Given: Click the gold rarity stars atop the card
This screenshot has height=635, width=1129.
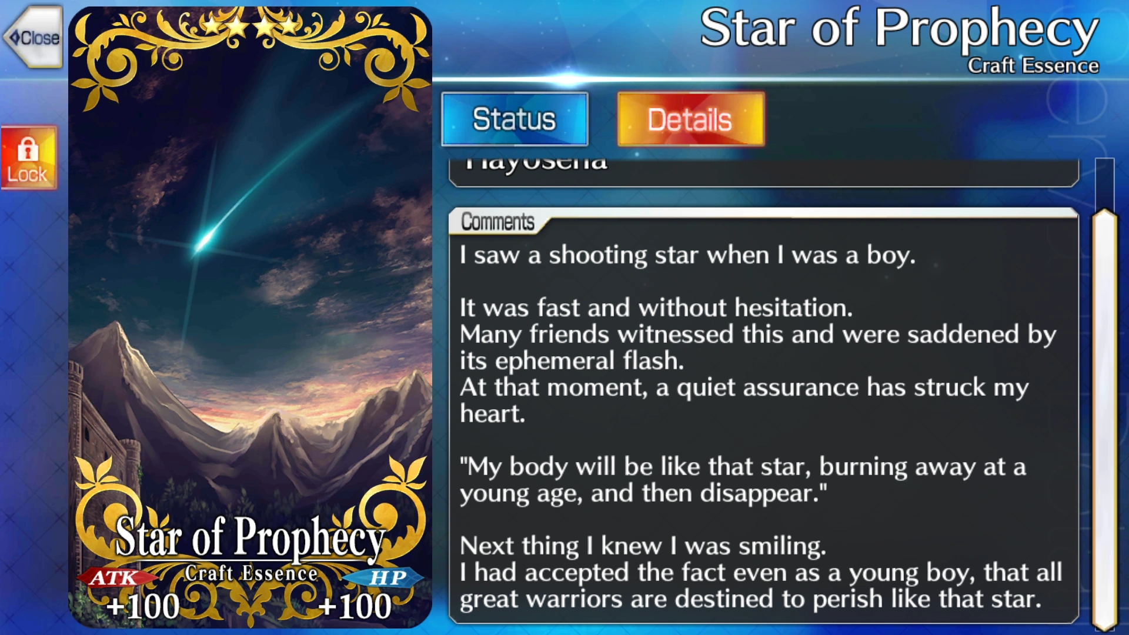Looking at the screenshot, I should click(250, 25).
